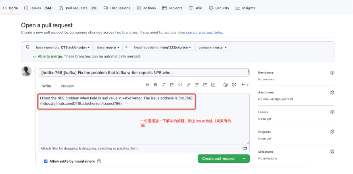Viewport: 353px width, 174px height.
Task: Open base repository DTStack/chunjun dropdown
Action: coord(63,47)
